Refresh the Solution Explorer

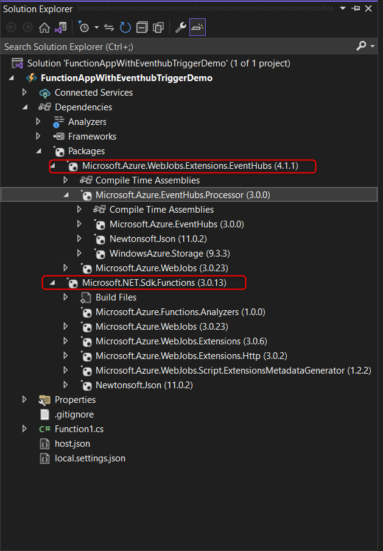coord(125,27)
